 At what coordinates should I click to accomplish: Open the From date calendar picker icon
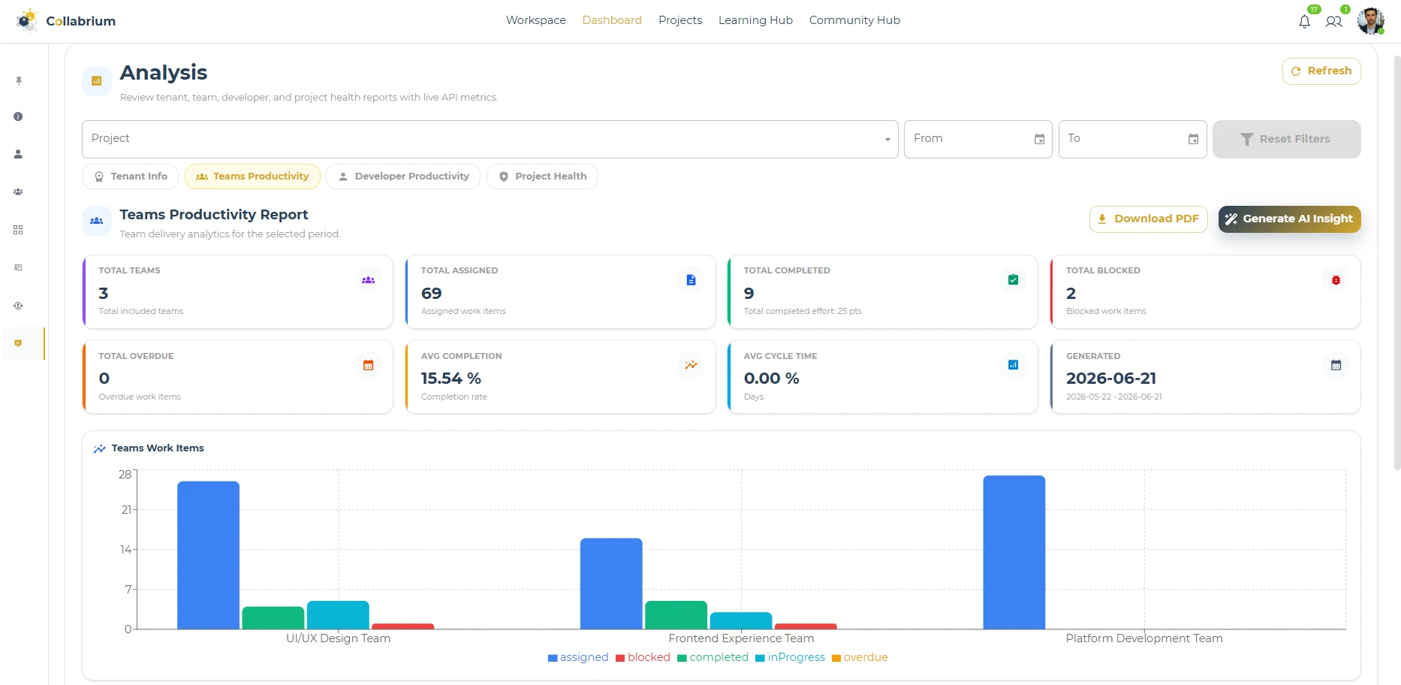point(1039,139)
